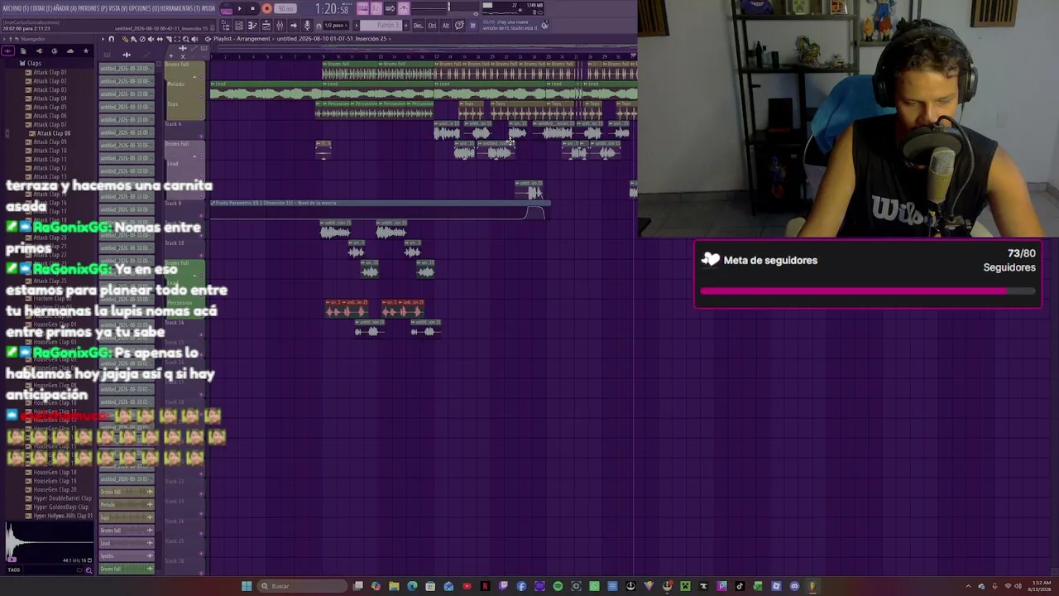The width and height of the screenshot is (1059, 596).
Task: Open Spotify from the taskbar
Action: click(558, 586)
